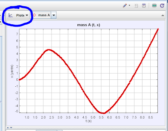
Task: Click the plot axes icon beside Plots
Action: (10, 15)
